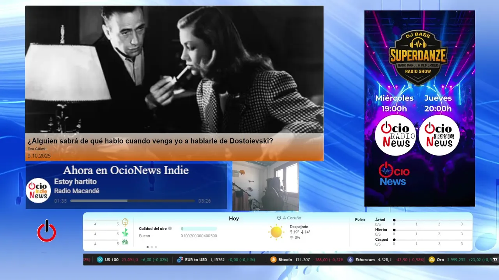
Task: Click the Oro ticker label
Action: point(440,260)
